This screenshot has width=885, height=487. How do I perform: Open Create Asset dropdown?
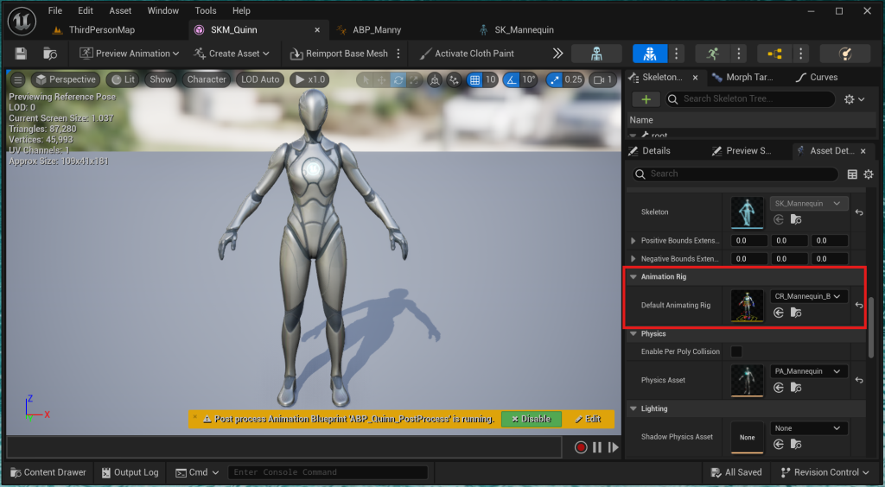point(232,54)
